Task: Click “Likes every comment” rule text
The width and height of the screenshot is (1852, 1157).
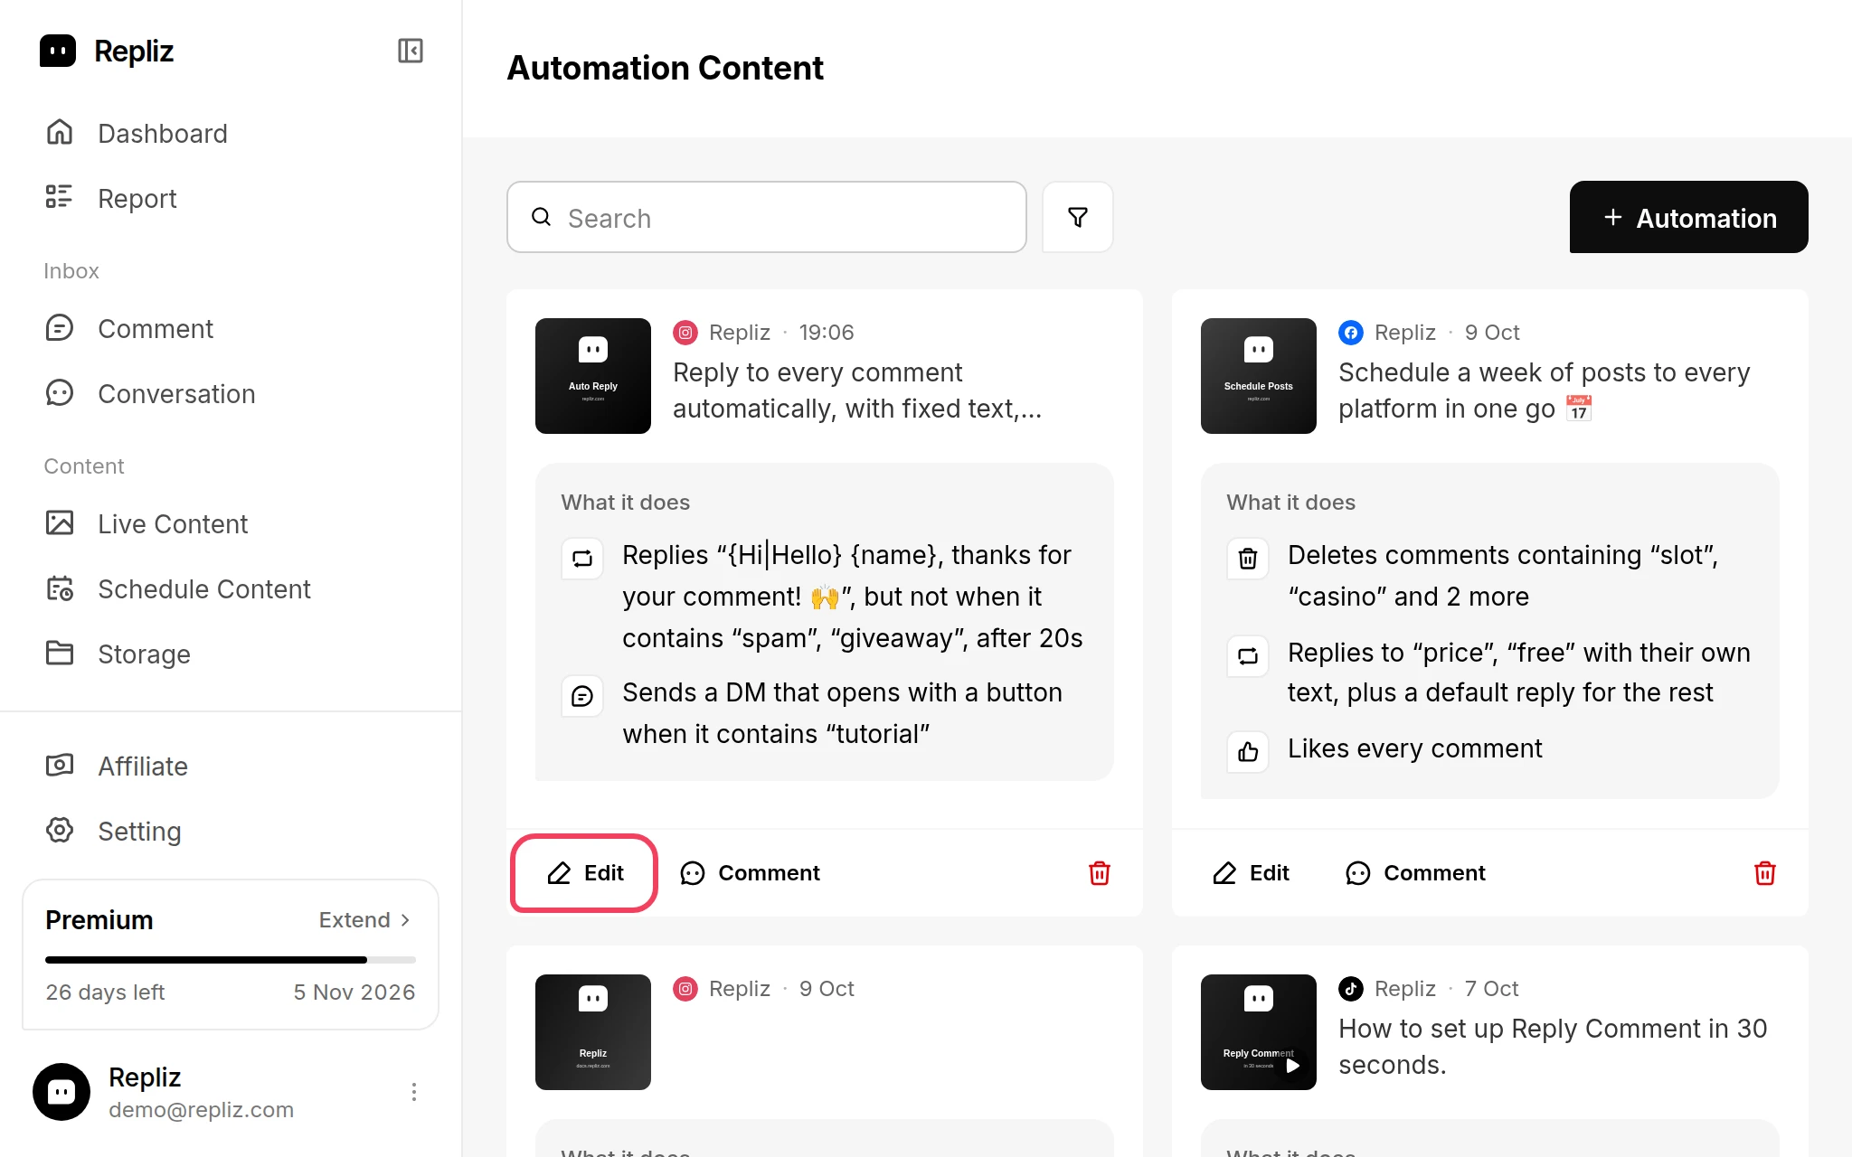Action: coord(1415,748)
